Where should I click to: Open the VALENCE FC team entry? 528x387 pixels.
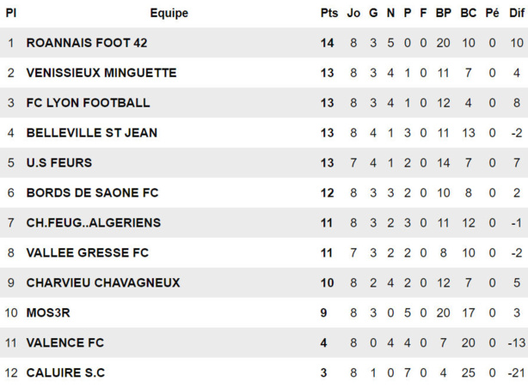pos(65,343)
